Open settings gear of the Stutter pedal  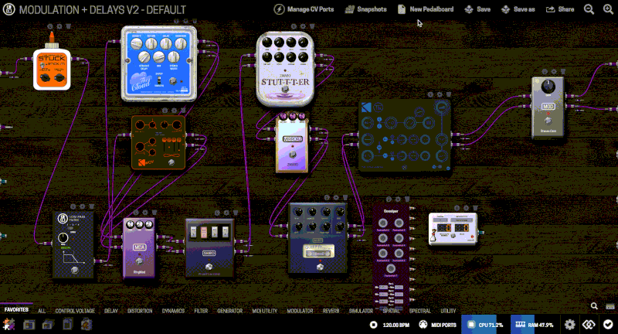pyautogui.click(x=303, y=26)
